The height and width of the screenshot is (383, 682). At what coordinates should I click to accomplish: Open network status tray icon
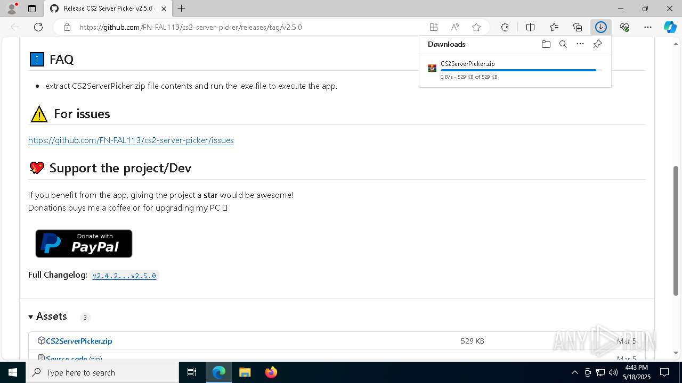(600, 372)
